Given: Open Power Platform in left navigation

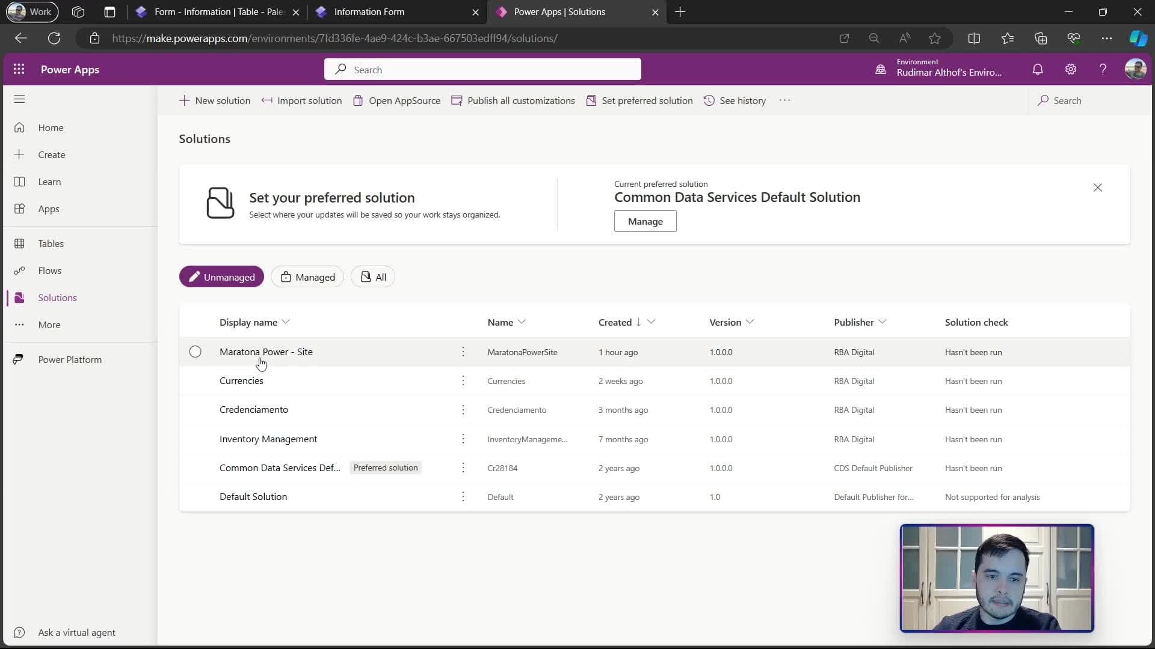Looking at the screenshot, I should pyautogui.click(x=70, y=360).
